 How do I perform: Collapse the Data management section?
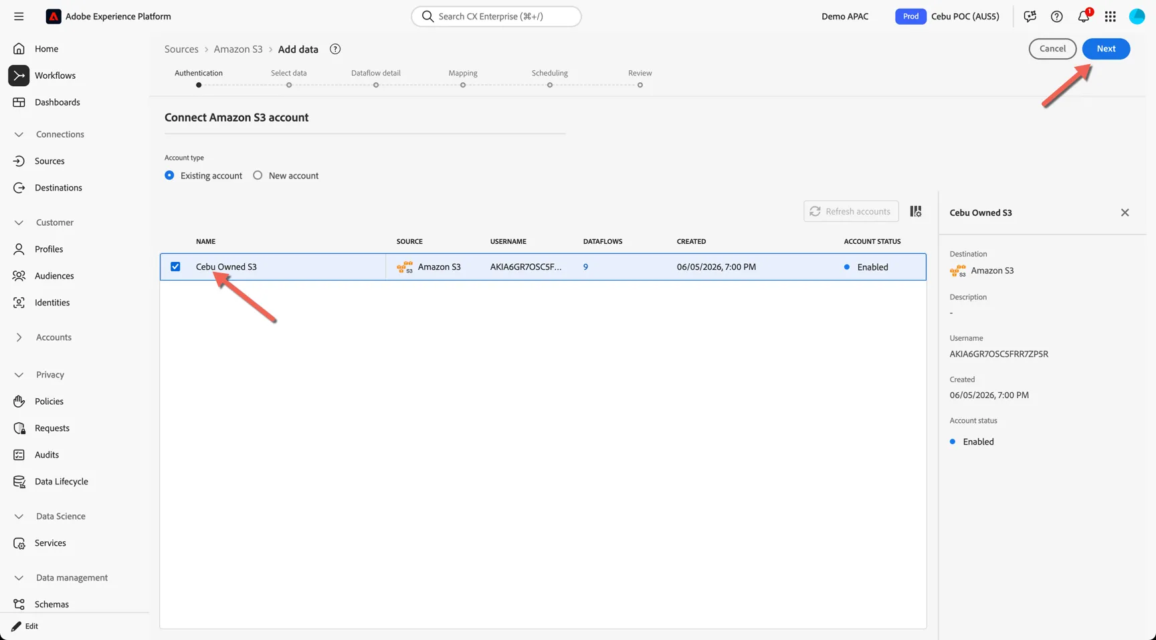[19, 578]
